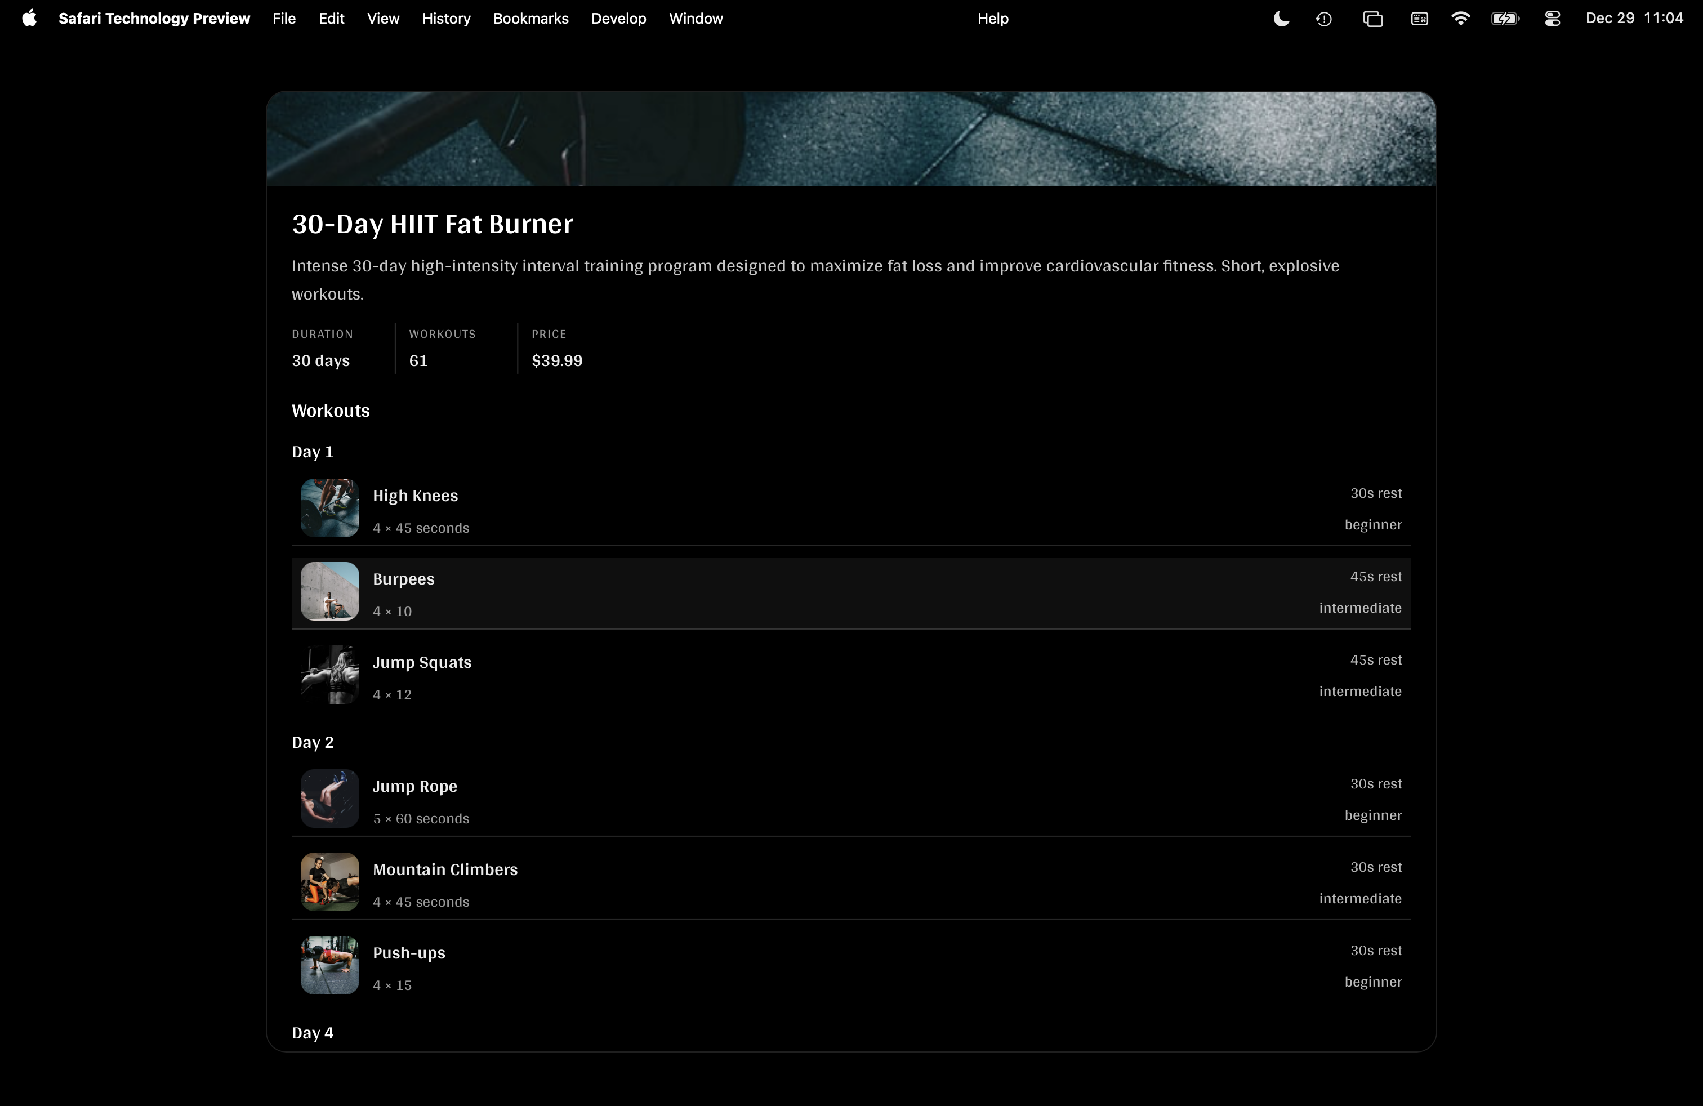Toggle Focus mode moon icon
Image resolution: width=1703 pixels, height=1106 pixels.
[1281, 19]
